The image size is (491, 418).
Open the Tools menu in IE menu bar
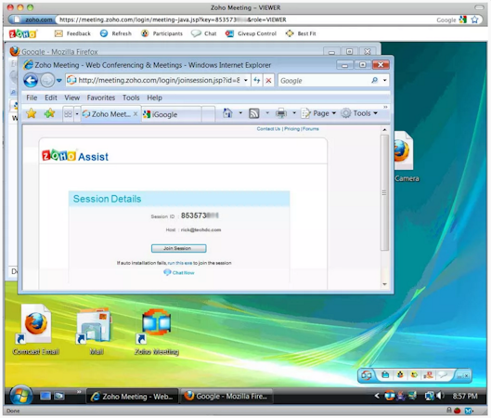point(131,98)
